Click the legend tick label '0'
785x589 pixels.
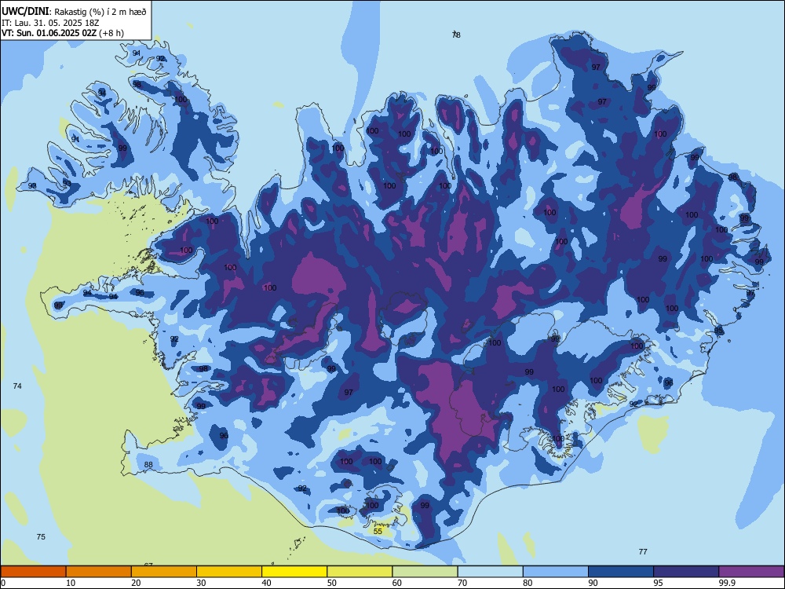[3, 583]
